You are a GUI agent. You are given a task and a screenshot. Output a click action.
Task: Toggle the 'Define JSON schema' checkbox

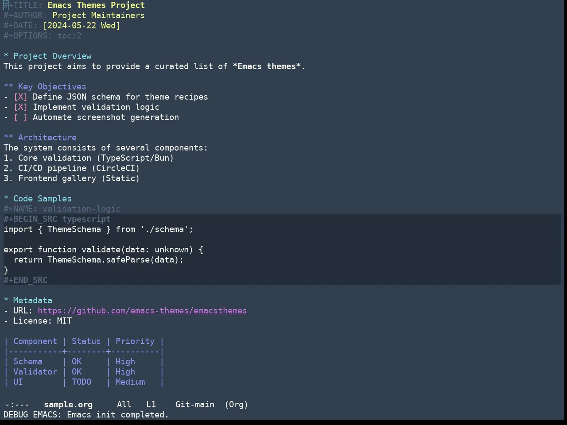(20, 97)
